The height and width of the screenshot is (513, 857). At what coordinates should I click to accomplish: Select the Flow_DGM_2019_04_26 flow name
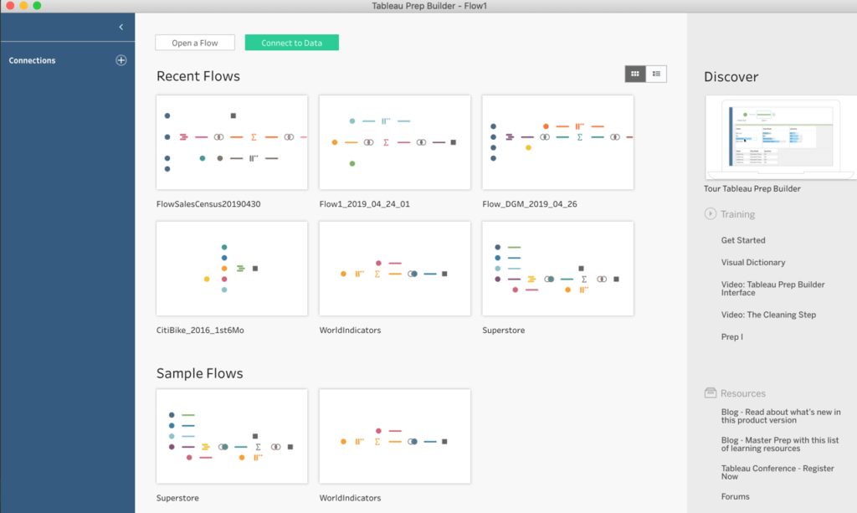coord(530,204)
